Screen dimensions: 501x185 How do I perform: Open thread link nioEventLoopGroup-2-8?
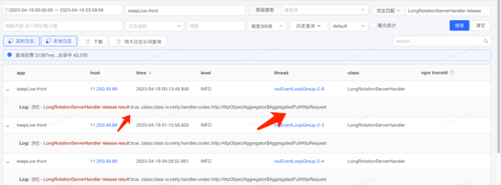[x=299, y=89]
